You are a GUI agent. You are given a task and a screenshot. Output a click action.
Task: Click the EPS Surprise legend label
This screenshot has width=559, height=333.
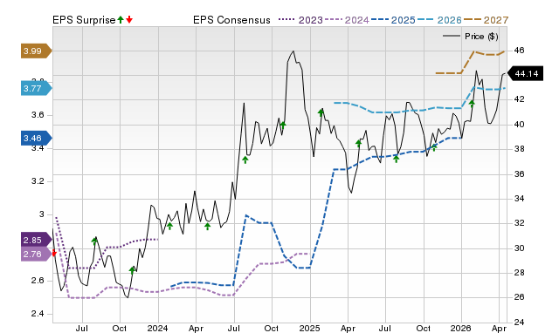click(84, 20)
